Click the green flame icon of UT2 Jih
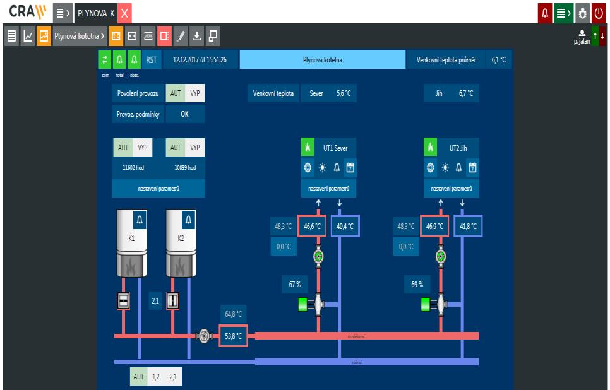This screenshot has height=390, width=610. pyautogui.click(x=430, y=148)
